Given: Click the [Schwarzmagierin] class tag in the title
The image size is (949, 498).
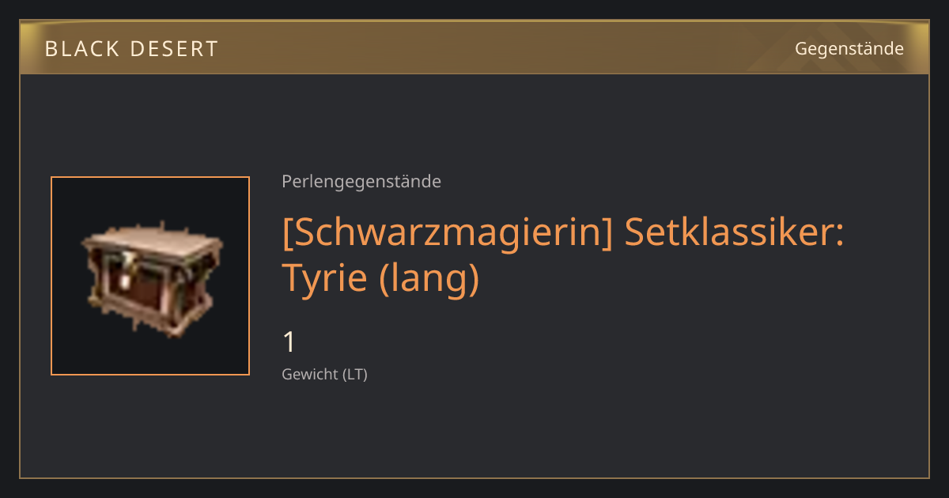Looking at the screenshot, I should [x=448, y=234].
